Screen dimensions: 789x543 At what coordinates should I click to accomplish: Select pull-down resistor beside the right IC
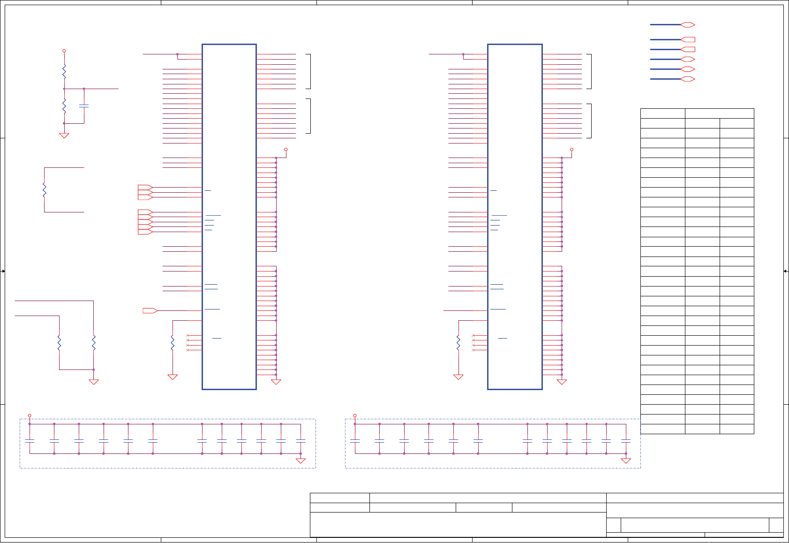(458, 343)
